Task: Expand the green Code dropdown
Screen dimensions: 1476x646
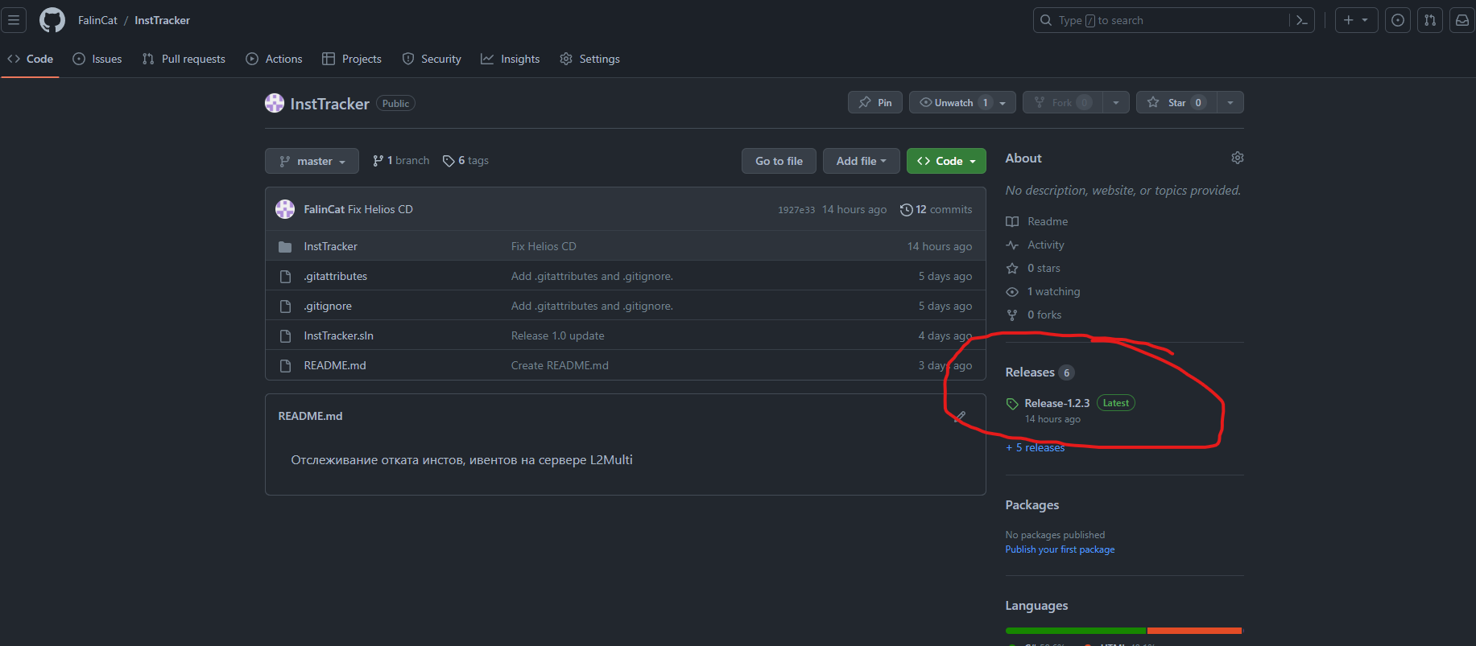Action: [x=946, y=162]
